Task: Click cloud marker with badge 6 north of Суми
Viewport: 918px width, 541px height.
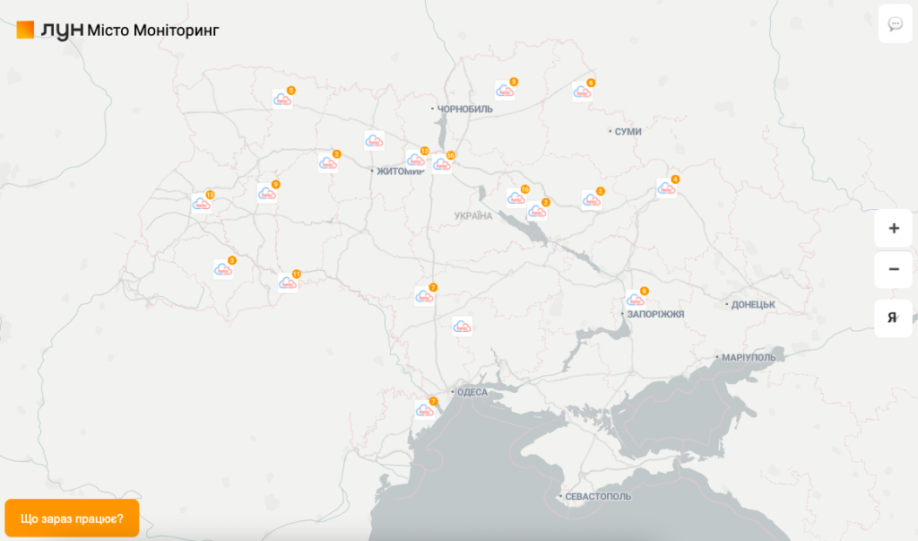Action: coord(581,91)
